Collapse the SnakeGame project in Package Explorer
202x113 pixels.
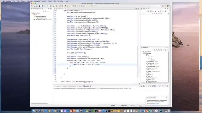click(x=32, y=13)
